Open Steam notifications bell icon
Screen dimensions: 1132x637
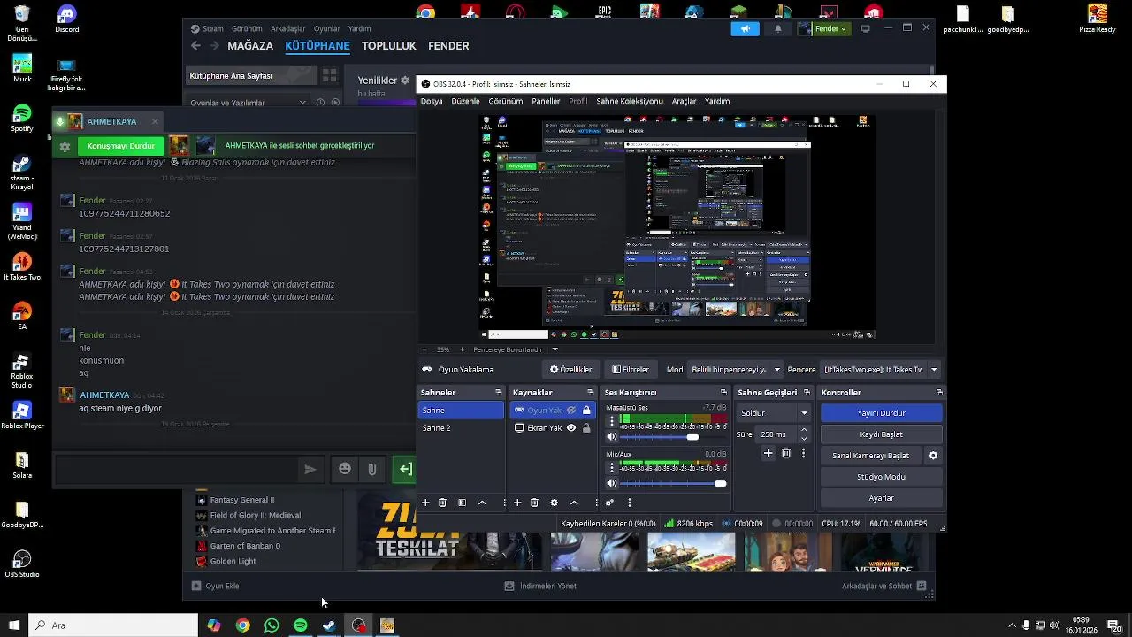point(778,28)
